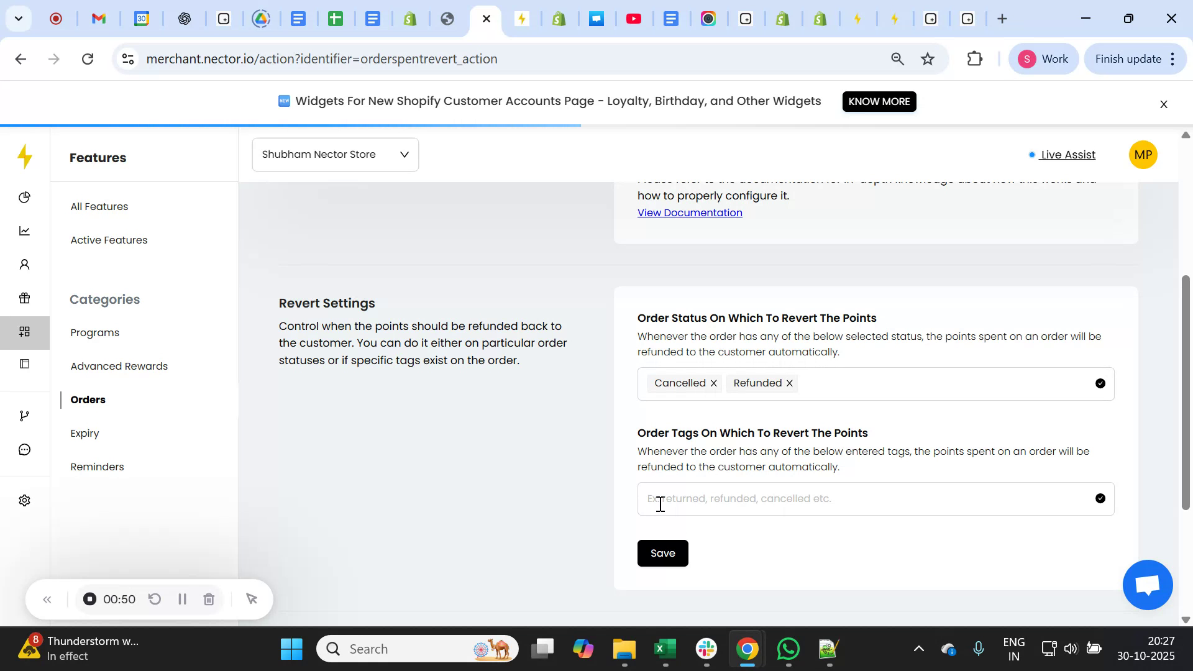The width and height of the screenshot is (1193, 671).
Task: Open the widgets layout panel icon
Action: coord(25,363)
